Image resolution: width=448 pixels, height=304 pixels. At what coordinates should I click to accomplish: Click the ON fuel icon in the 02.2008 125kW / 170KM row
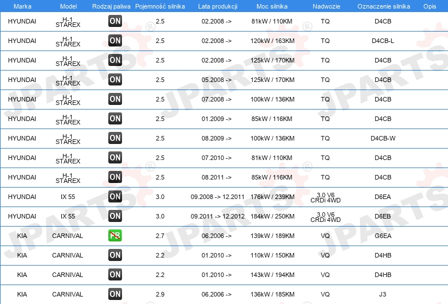coord(115,60)
